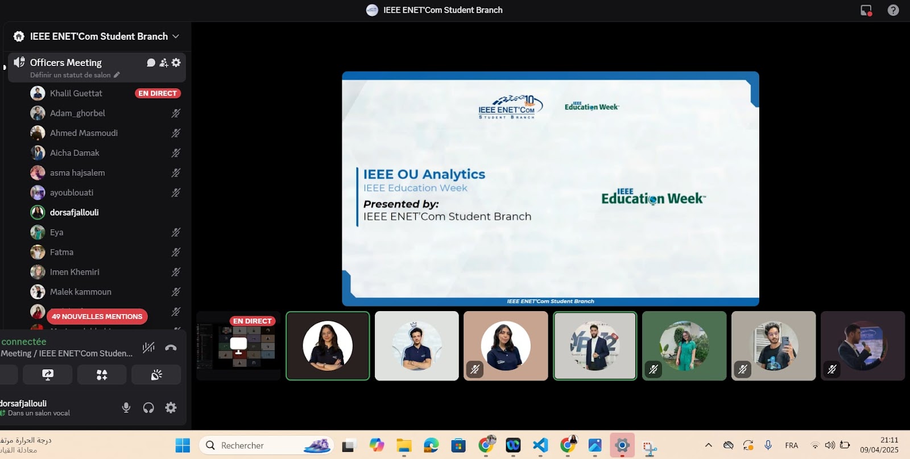Open Discord help question mark

pos(893,10)
